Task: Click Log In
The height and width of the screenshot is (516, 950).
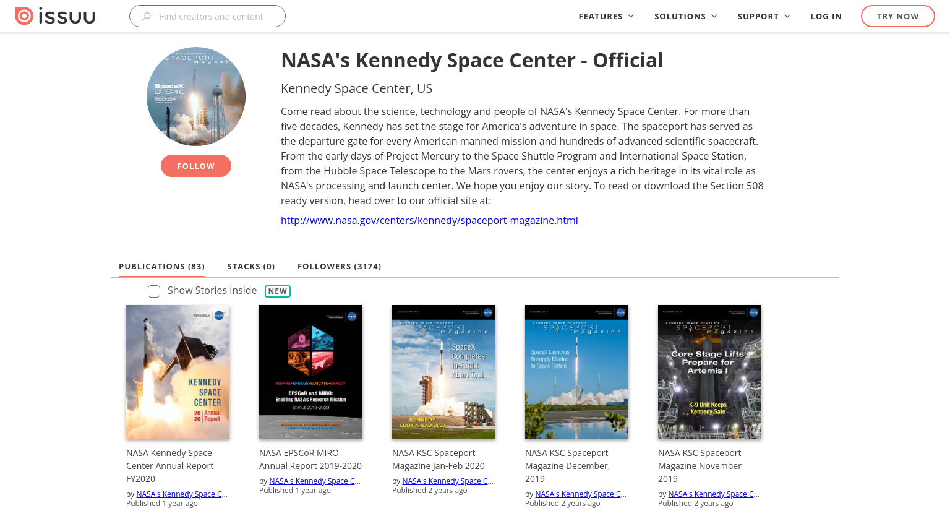Action: [x=826, y=16]
